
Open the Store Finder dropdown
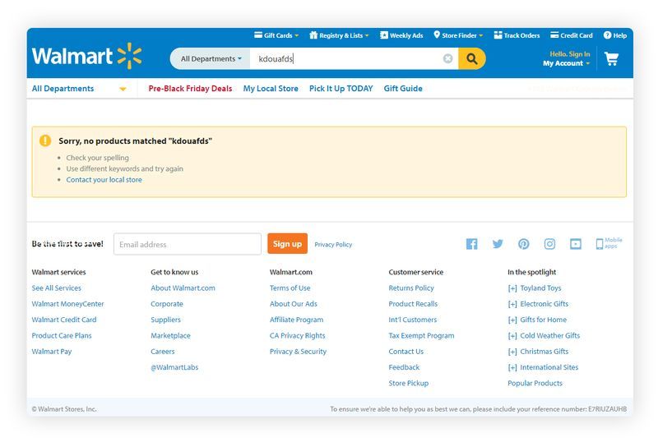458,35
